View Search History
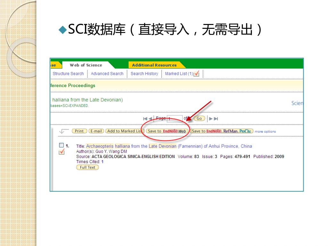 tap(144, 74)
